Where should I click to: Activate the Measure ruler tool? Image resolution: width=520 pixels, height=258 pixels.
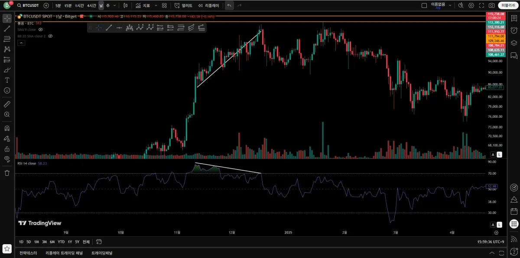(7, 104)
